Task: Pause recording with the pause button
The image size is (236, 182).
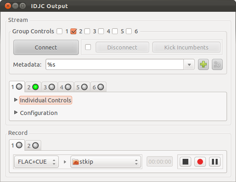Action: tap(215, 162)
